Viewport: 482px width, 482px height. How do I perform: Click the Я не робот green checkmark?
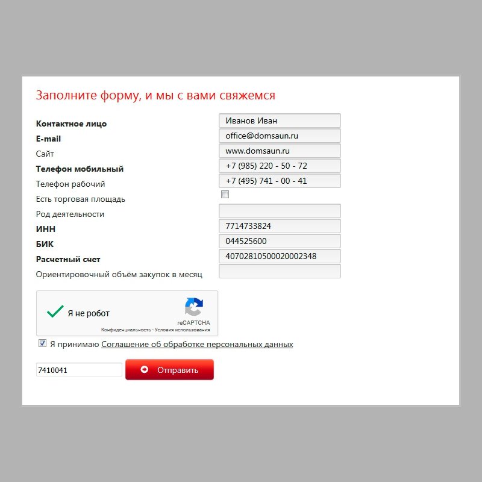(55, 311)
